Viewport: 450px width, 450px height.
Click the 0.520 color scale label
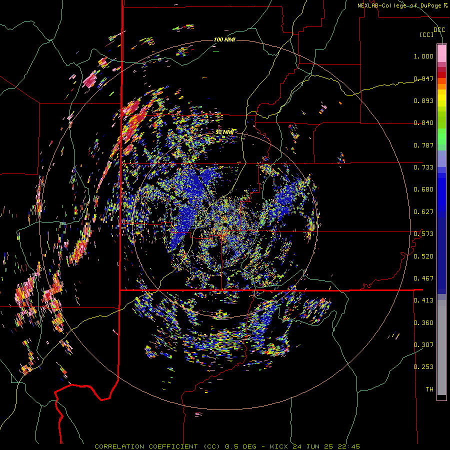pyautogui.click(x=423, y=256)
